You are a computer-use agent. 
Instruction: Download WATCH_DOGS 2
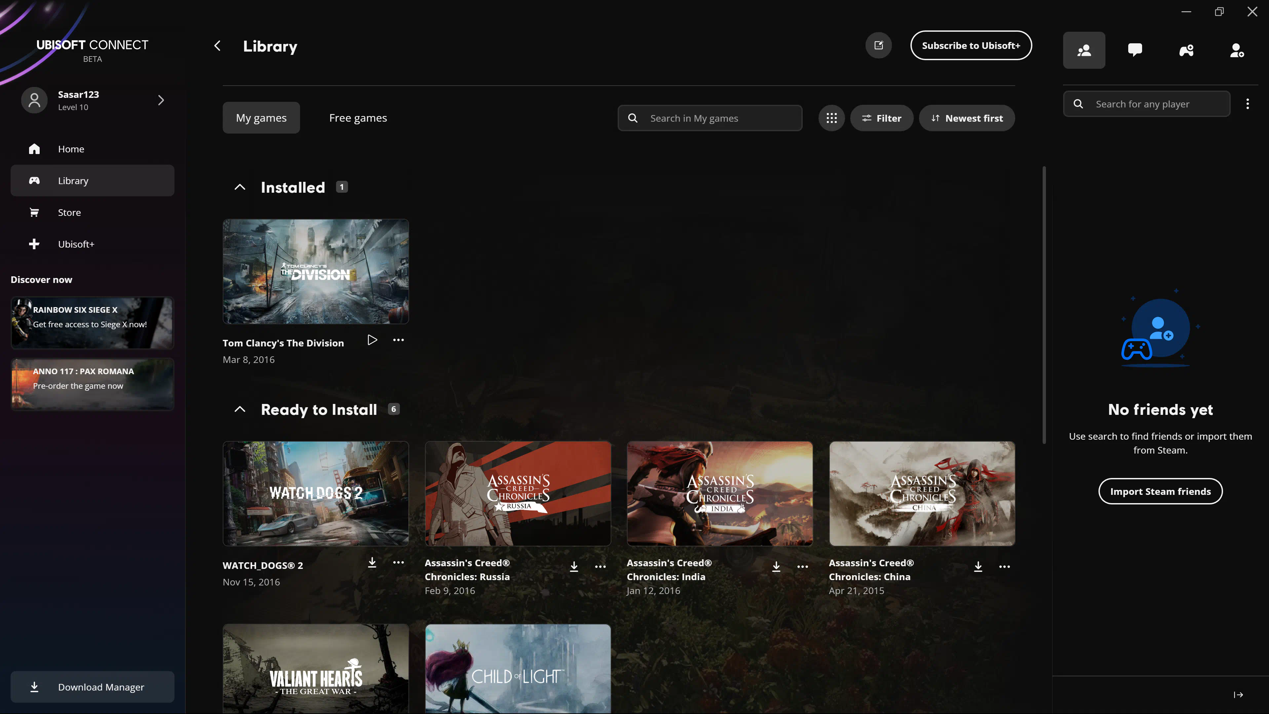[372, 562]
